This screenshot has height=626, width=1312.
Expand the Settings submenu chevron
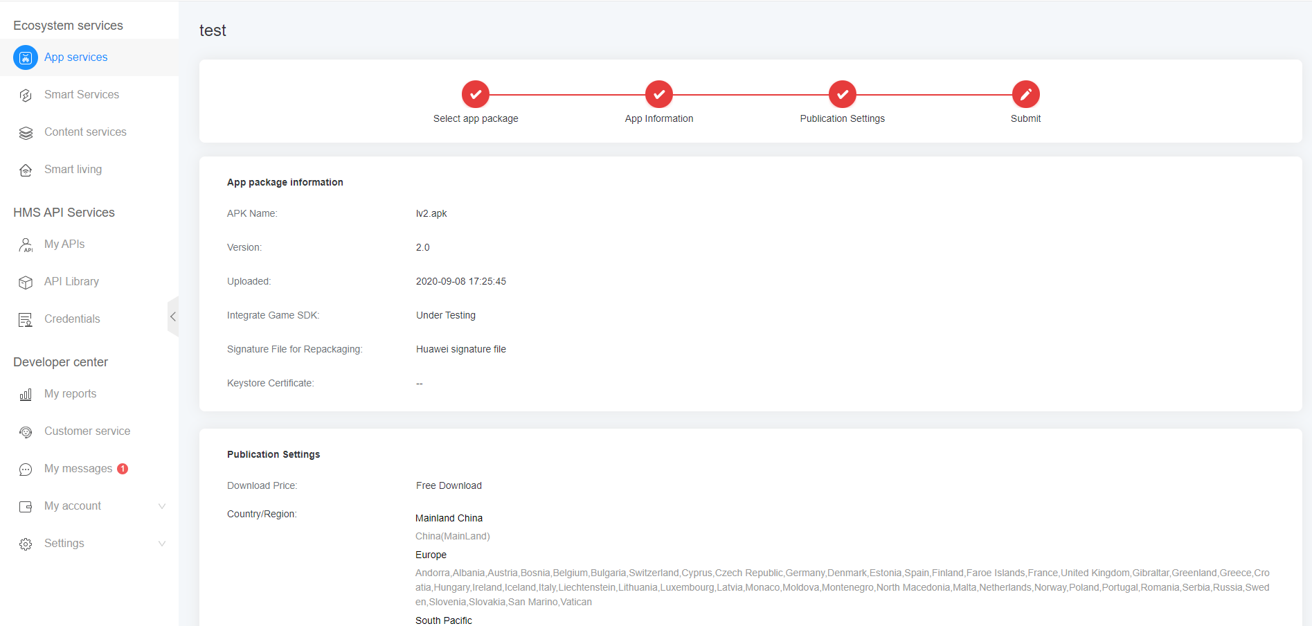(x=162, y=544)
